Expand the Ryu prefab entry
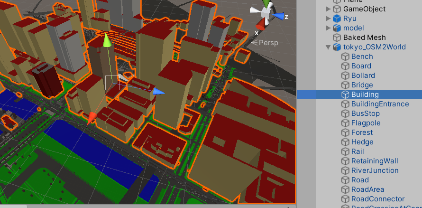 328,19
